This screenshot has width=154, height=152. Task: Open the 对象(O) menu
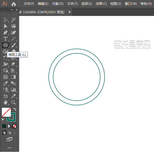pos(58,4)
